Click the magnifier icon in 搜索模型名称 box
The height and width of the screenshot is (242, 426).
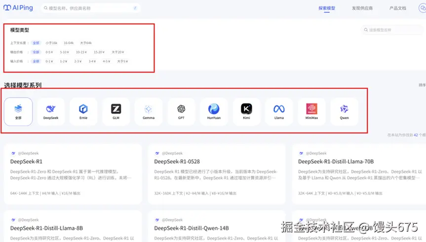tap(366, 30)
